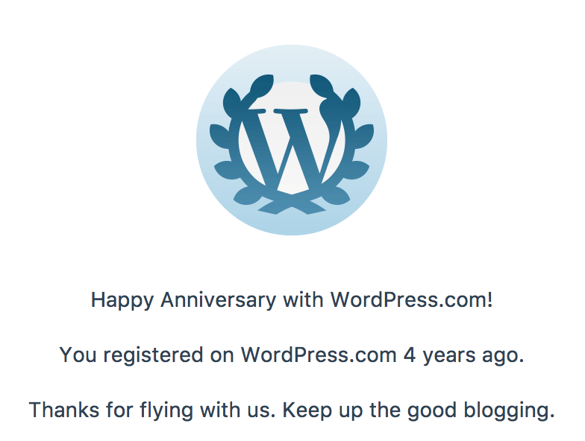Click the large W letter in logo
The image size is (585, 441).
pyautogui.click(x=292, y=149)
